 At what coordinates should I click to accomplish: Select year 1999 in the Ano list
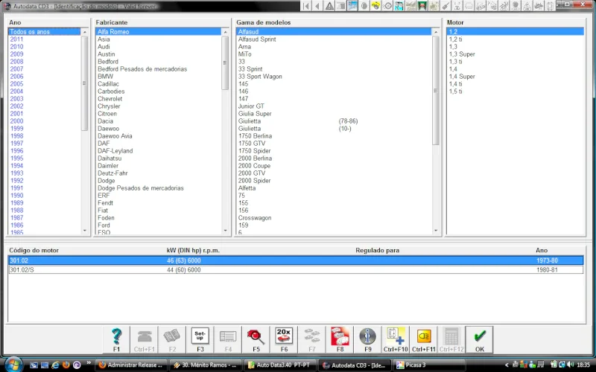coord(16,128)
